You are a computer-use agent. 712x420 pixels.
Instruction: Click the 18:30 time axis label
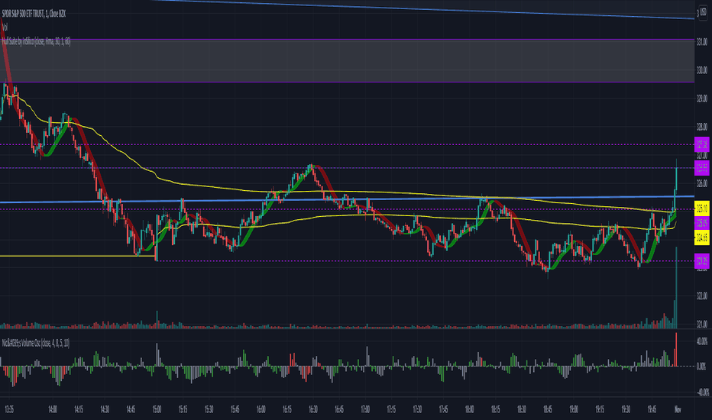(521, 409)
